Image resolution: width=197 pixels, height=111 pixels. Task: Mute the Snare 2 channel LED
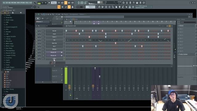click(37, 37)
